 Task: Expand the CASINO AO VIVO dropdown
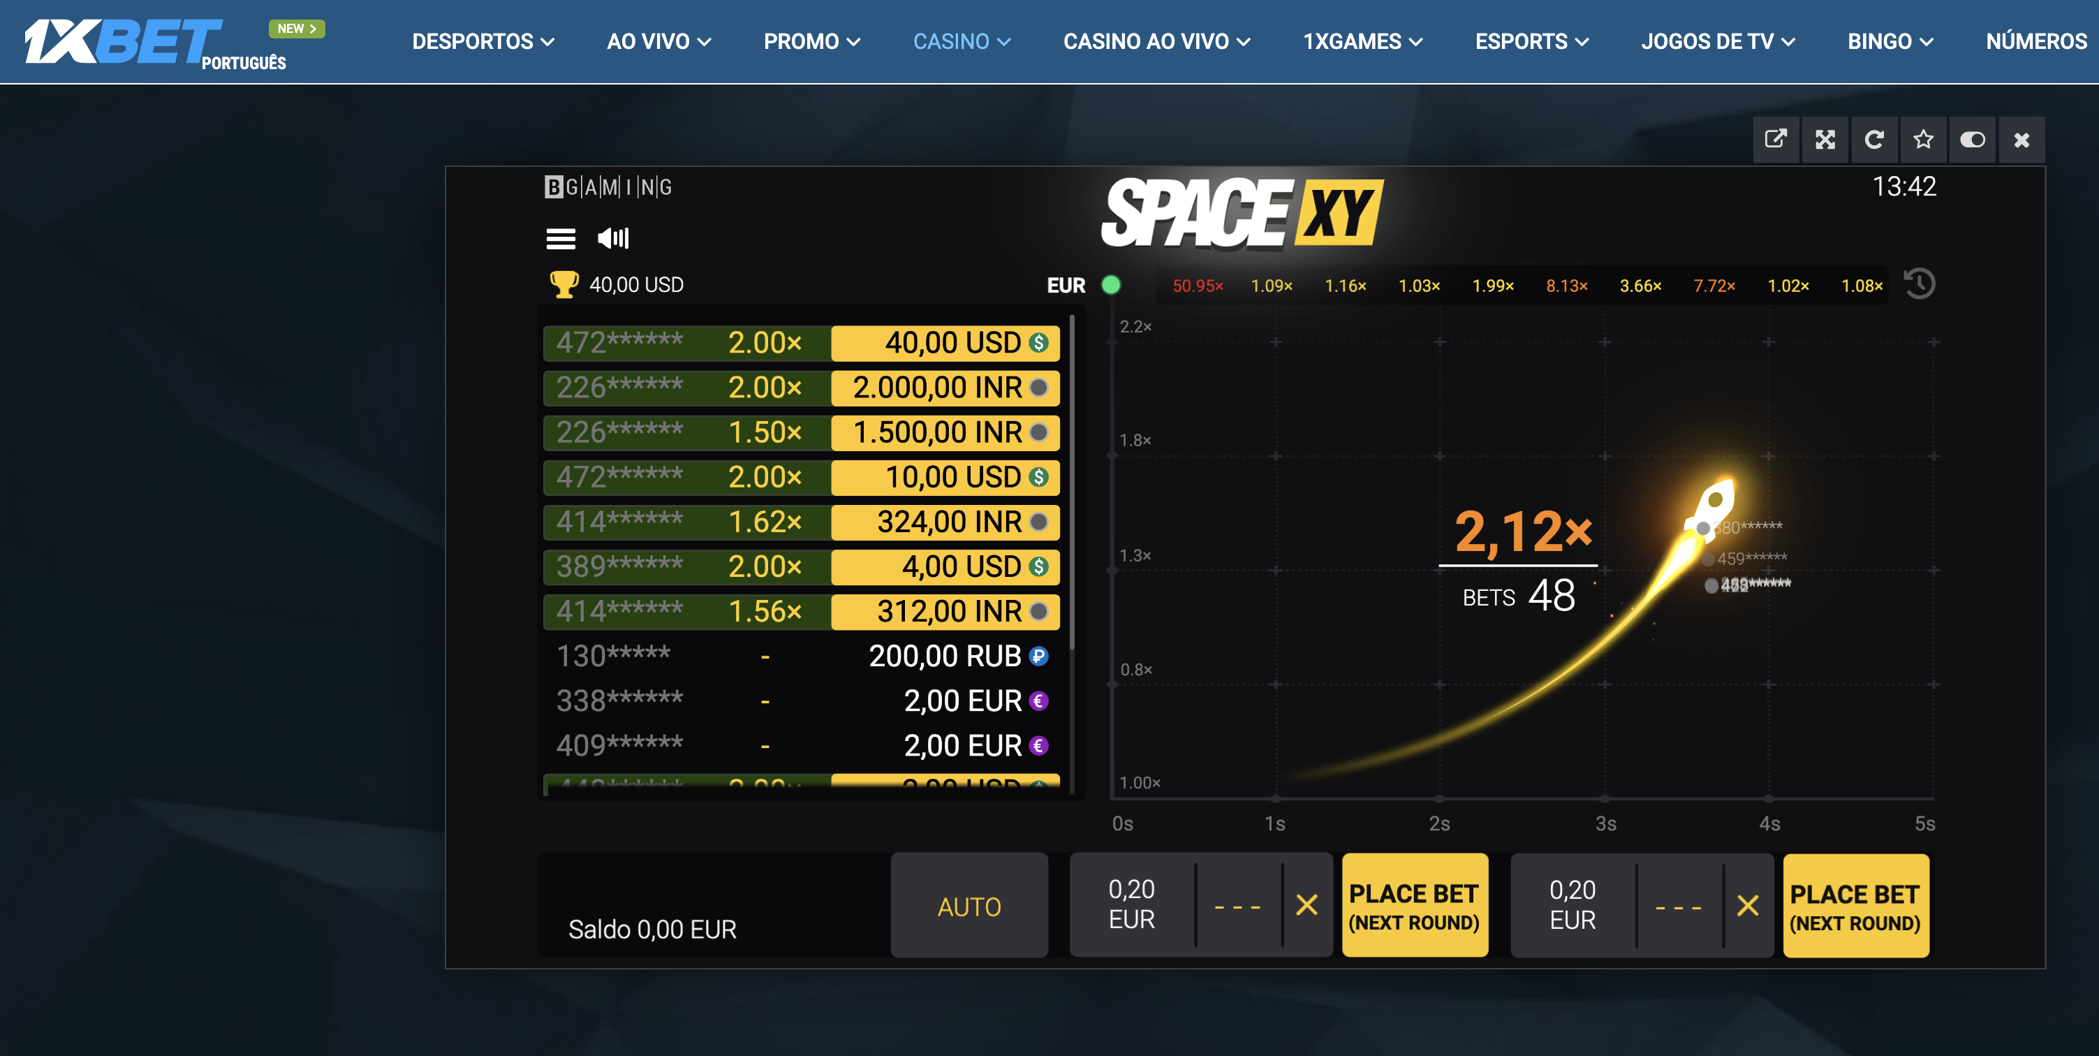(1156, 42)
